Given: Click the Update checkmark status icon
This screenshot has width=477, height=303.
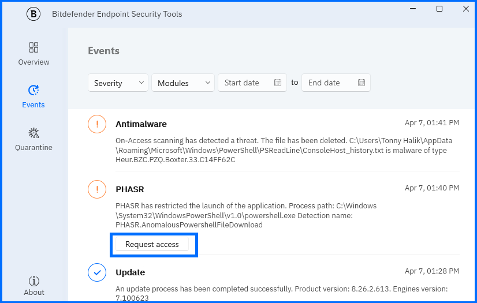Looking at the screenshot, I should (x=97, y=272).
